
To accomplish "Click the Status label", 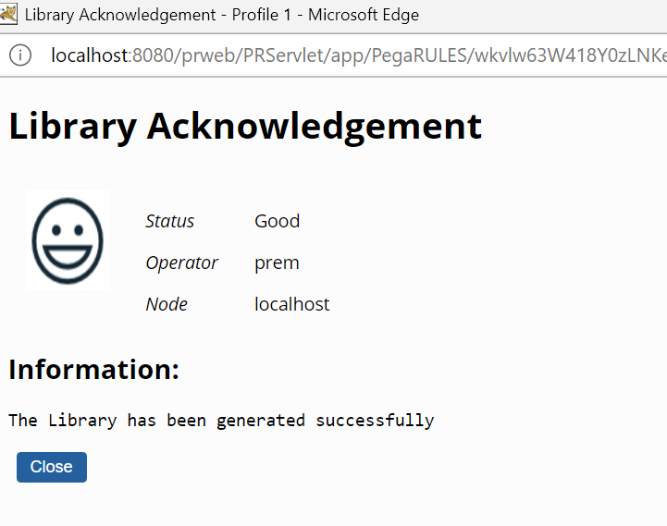I will tap(169, 221).
